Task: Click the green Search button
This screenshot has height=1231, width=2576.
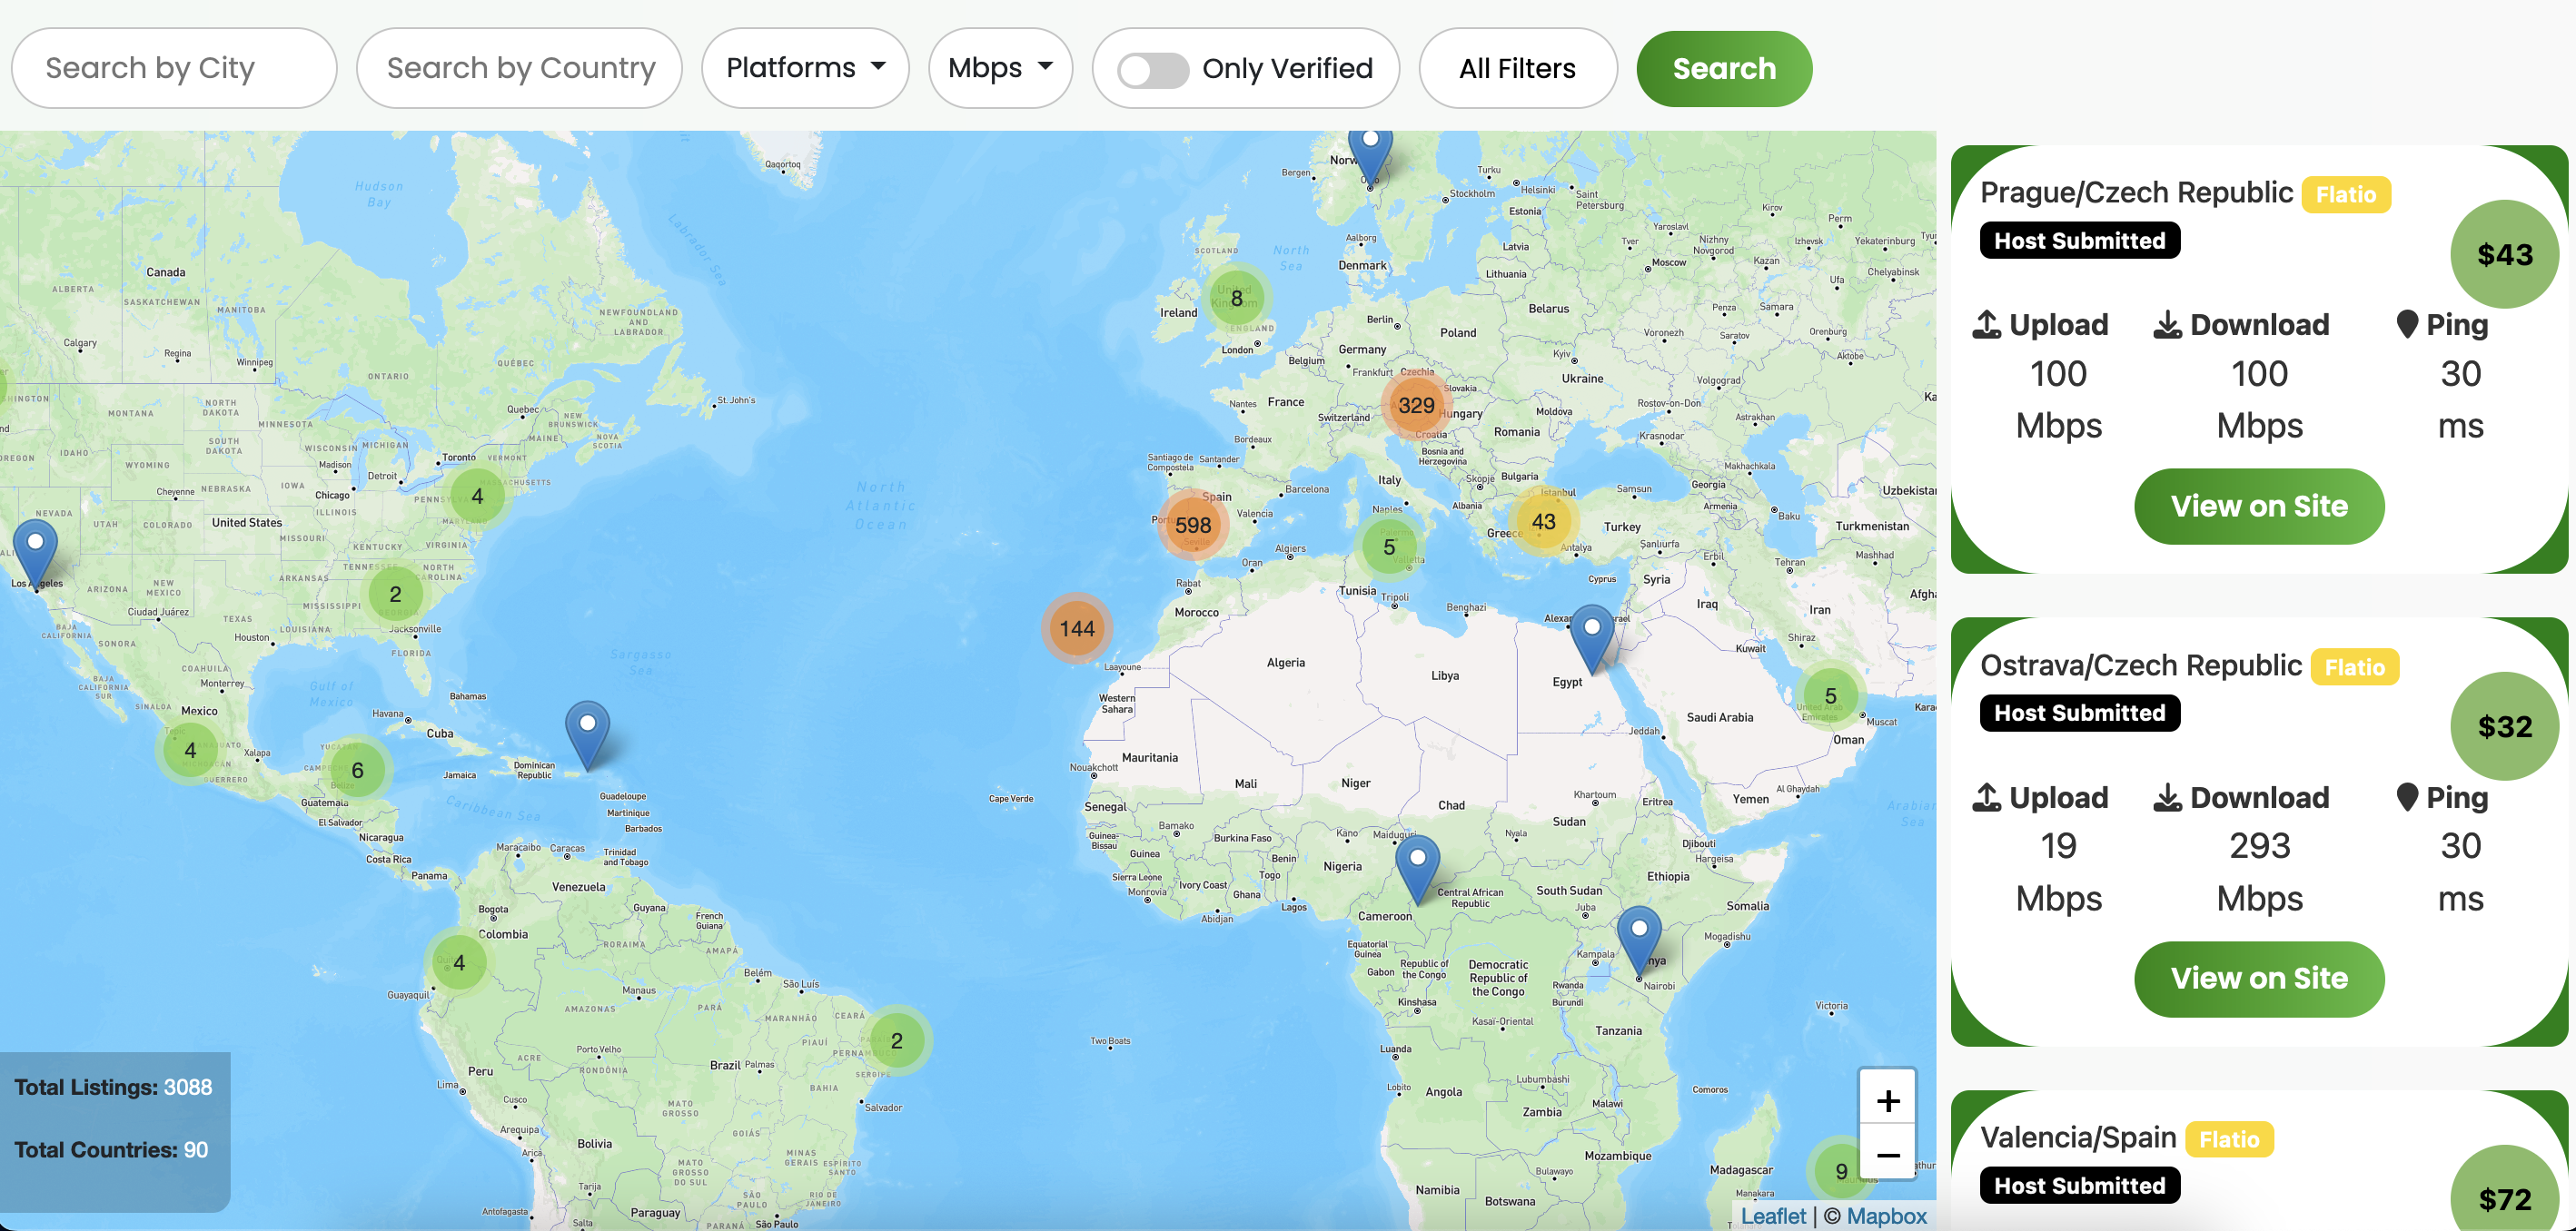Action: click(x=1724, y=68)
